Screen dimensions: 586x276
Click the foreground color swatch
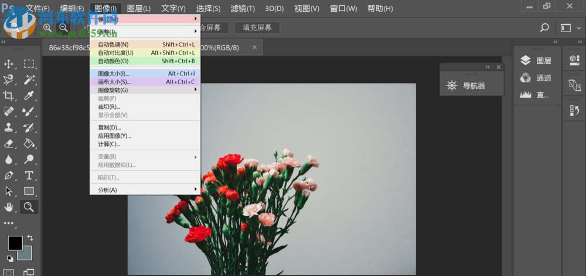(x=15, y=243)
